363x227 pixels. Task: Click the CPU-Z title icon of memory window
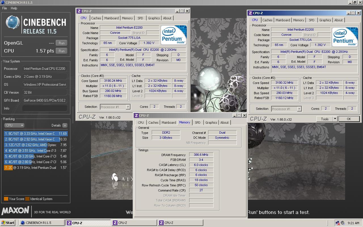pos(136,115)
